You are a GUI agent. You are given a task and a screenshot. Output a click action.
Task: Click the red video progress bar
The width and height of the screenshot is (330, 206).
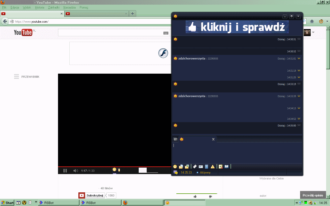(113, 167)
